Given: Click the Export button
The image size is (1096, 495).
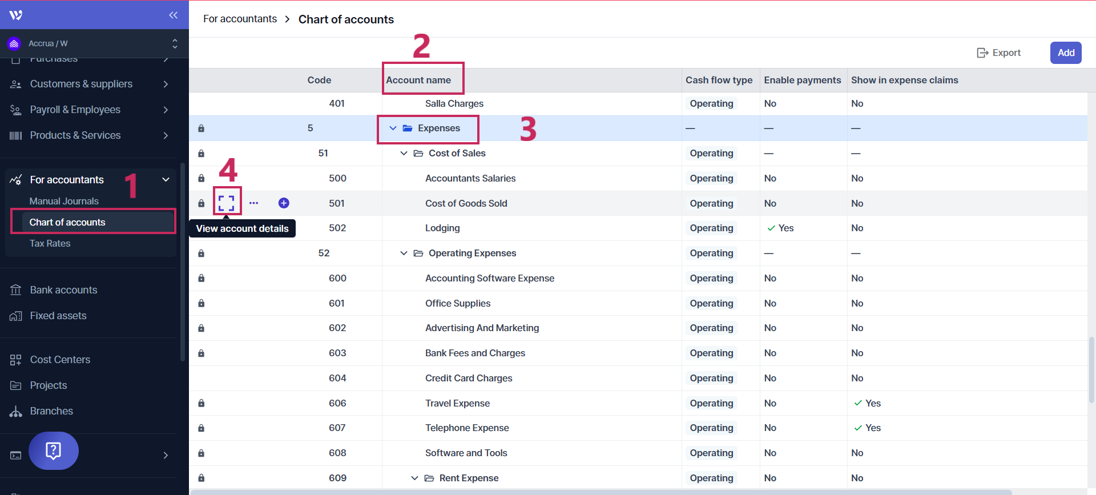Looking at the screenshot, I should coord(999,53).
